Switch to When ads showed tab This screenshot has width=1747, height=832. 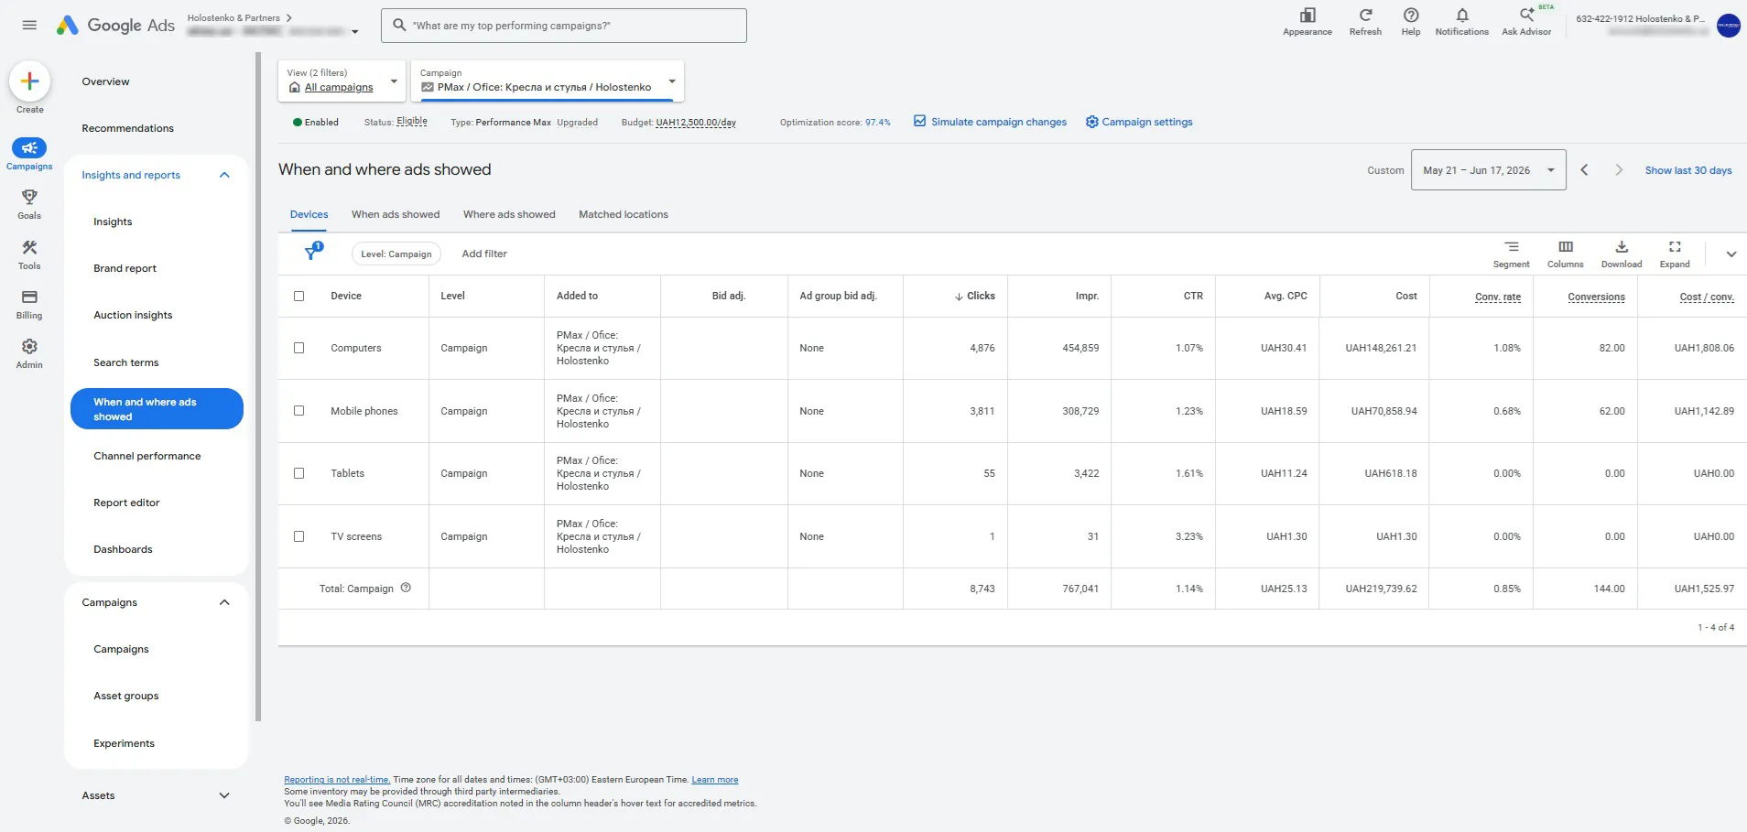tap(396, 214)
